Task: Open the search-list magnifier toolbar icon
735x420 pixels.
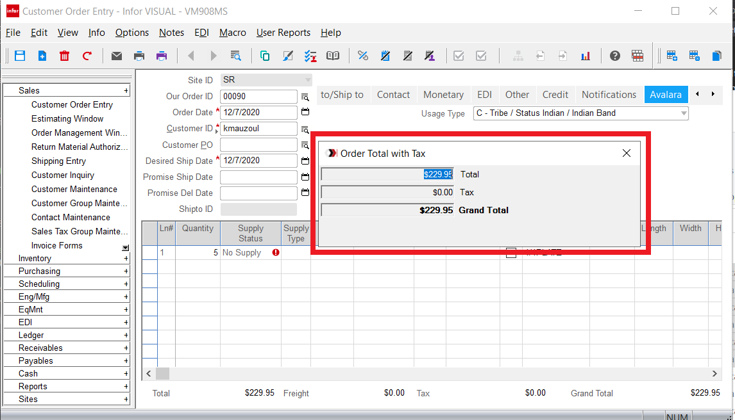Action: coord(236,56)
